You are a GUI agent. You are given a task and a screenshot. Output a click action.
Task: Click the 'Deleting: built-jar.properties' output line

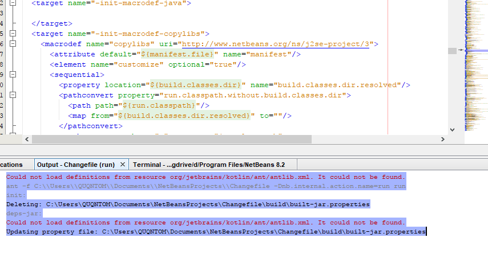pyautogui.click(x=188, y=204)
